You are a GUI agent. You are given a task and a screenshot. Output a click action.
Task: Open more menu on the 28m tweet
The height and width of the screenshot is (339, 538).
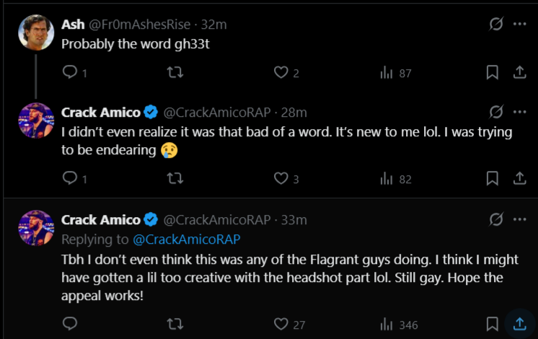tap(519, 112)
